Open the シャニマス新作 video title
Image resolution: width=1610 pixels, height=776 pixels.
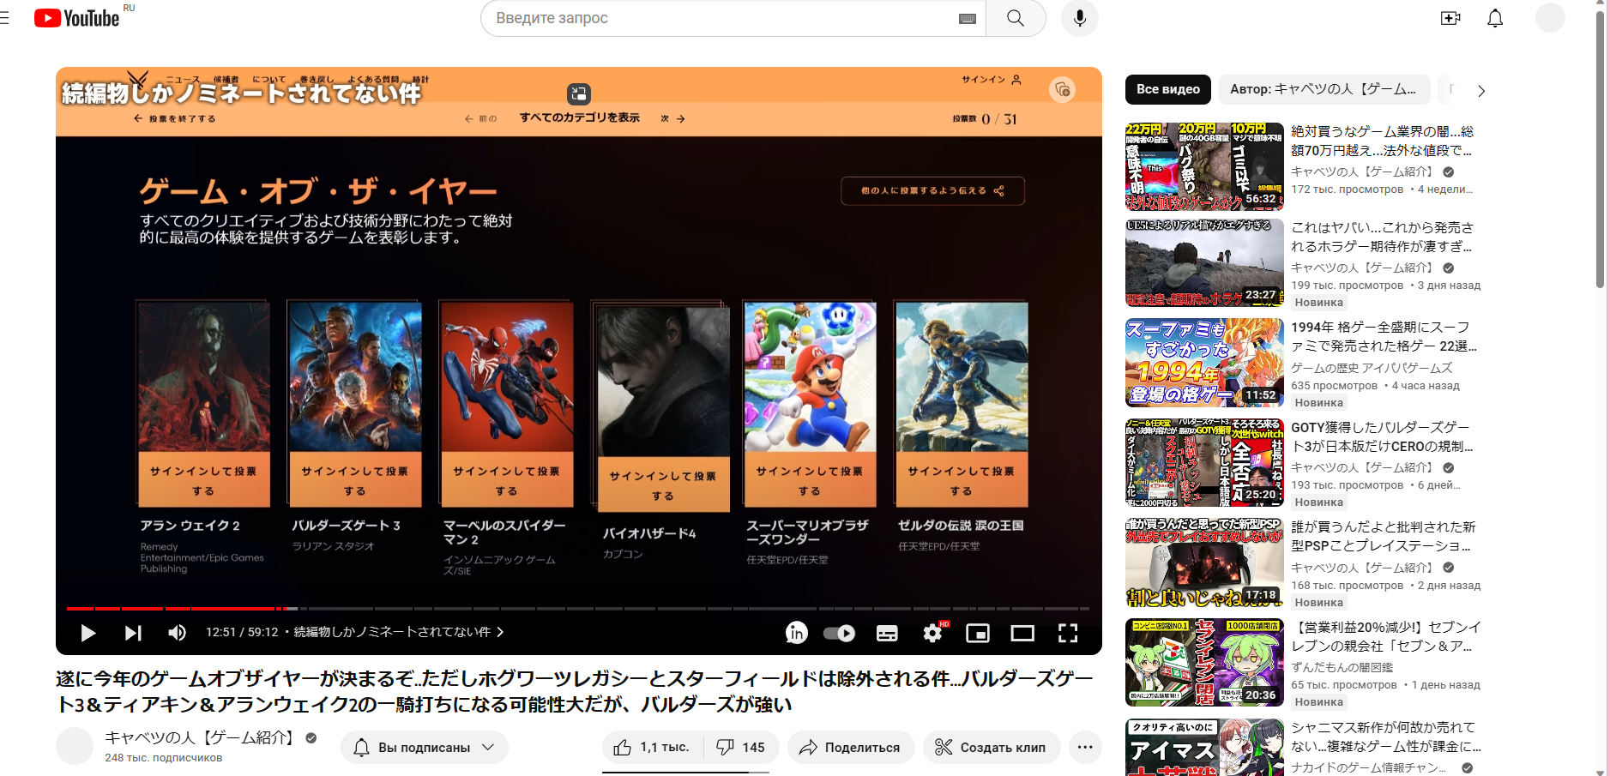(1385, 737)
